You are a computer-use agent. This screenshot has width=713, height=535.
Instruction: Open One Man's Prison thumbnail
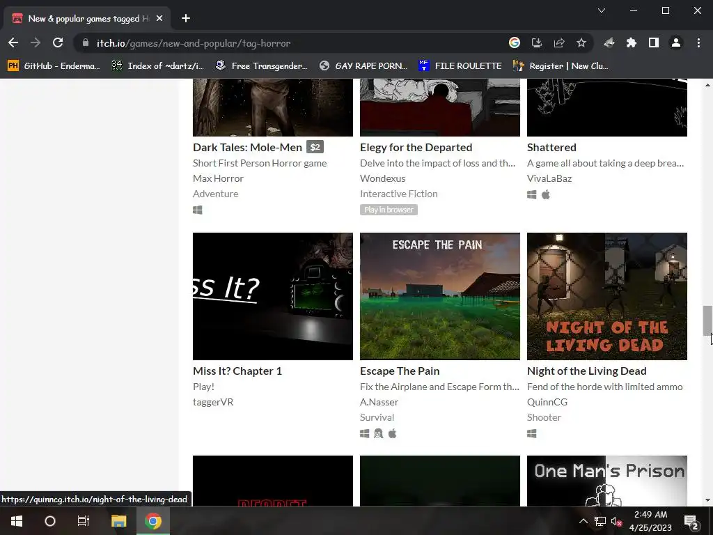(x=607, y=481)
